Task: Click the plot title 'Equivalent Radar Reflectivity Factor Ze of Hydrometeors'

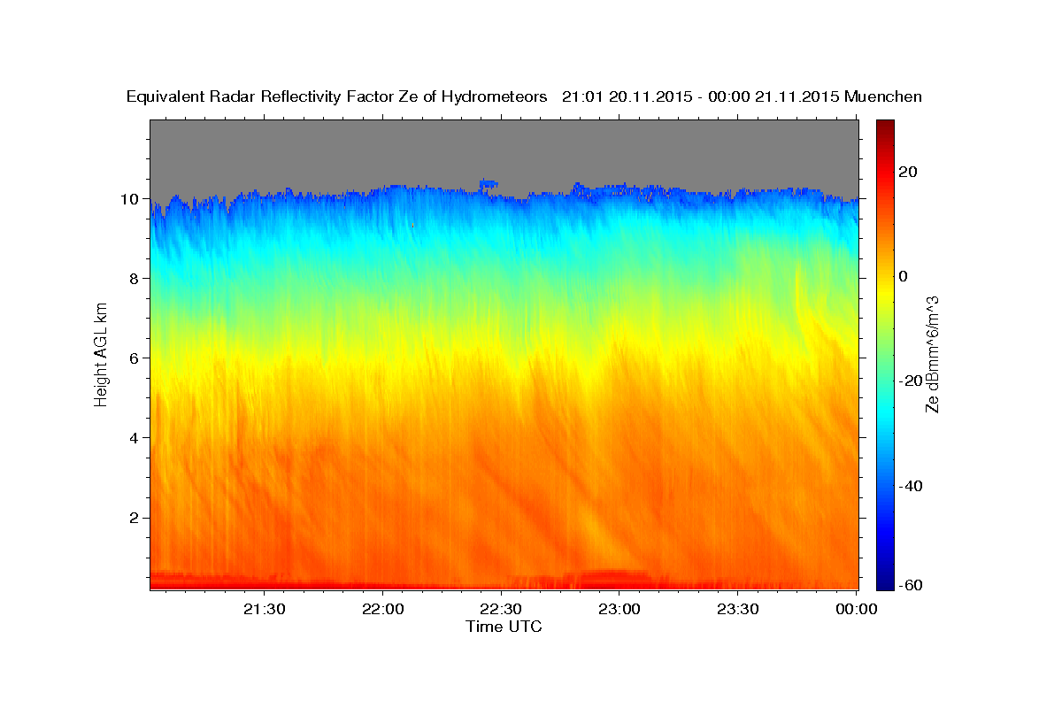Action: tap(337, 97)
